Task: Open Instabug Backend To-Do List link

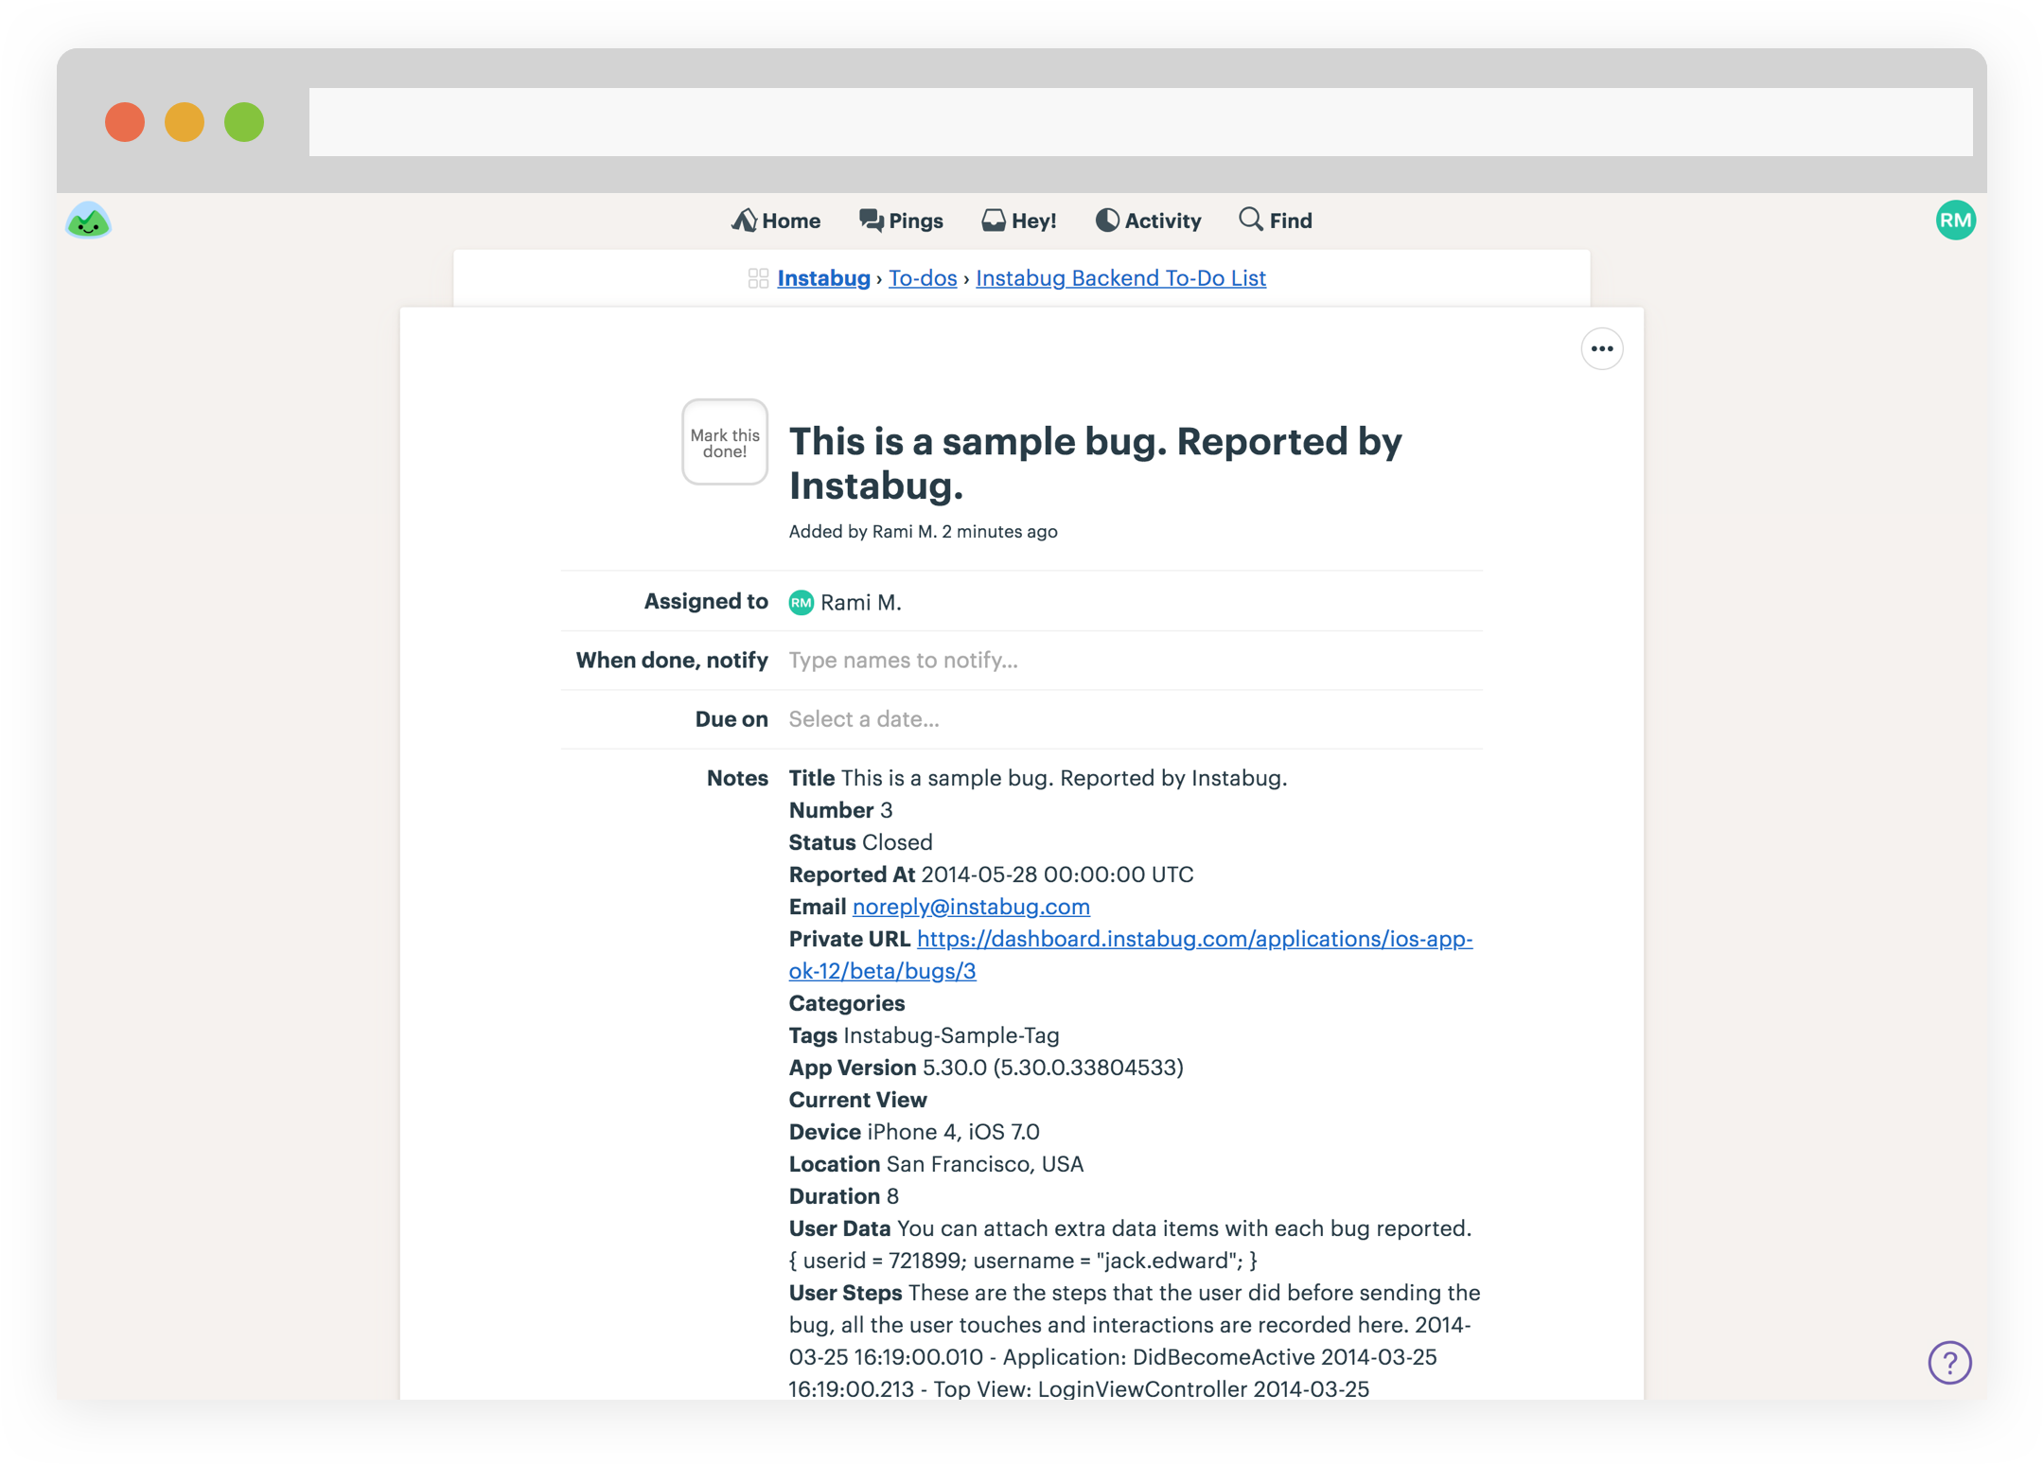Action: (x=1120, y=278)
